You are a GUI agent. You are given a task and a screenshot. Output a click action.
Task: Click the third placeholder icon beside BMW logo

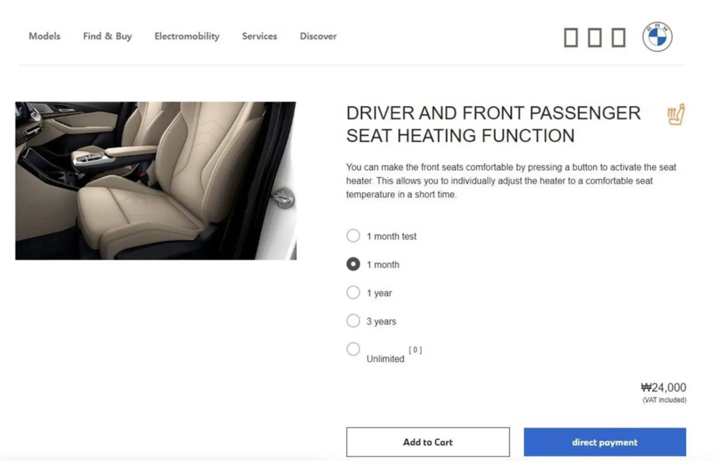(x=618, y=37)
